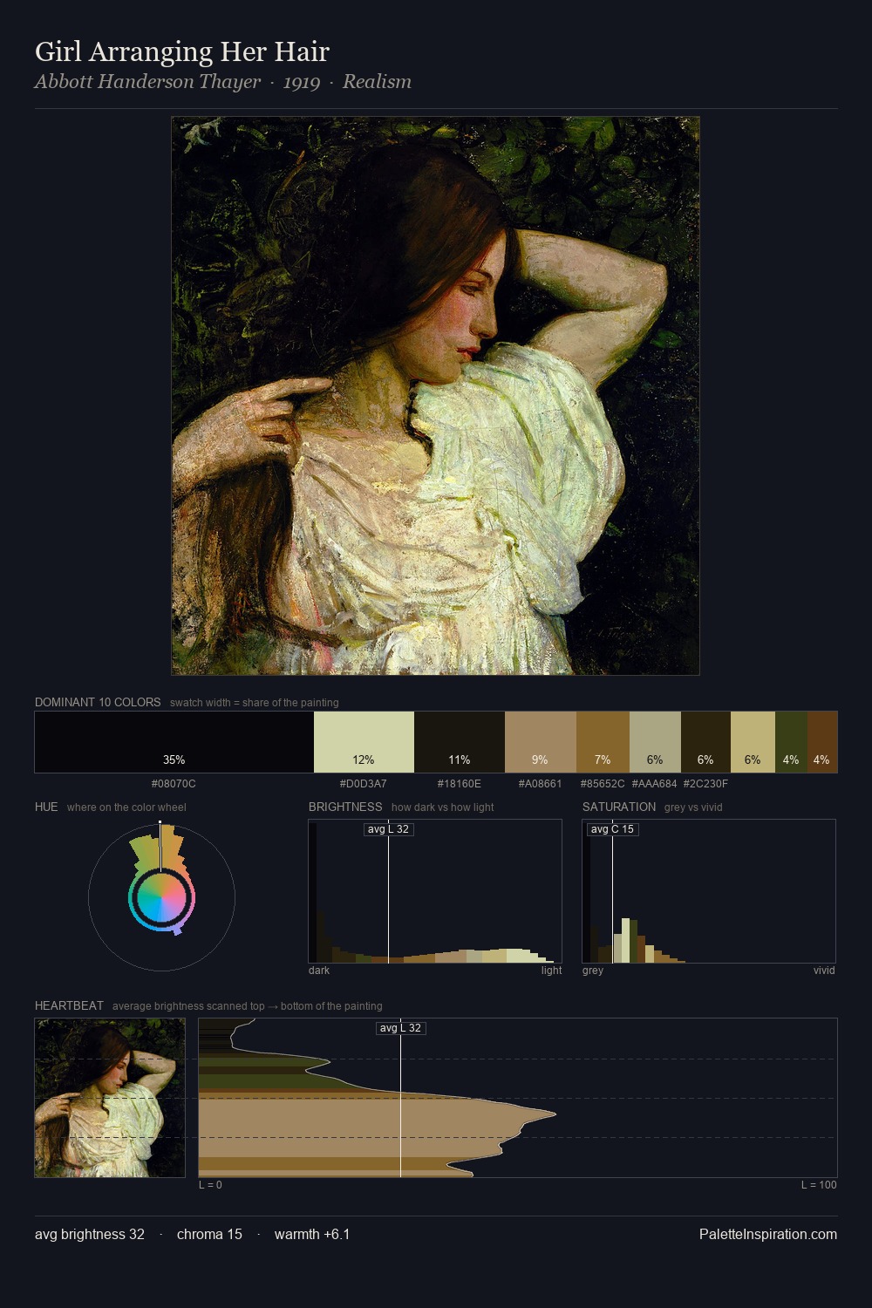This screenshot has height=1308, width=872.
Task: Pick the dark brown-black 11% swatch
Action: point(460,742)
